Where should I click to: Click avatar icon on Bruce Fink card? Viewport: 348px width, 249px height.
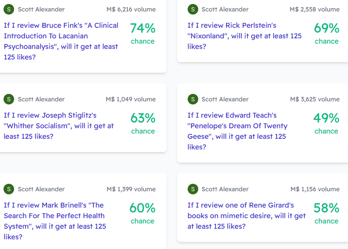[x=9, y=9]
